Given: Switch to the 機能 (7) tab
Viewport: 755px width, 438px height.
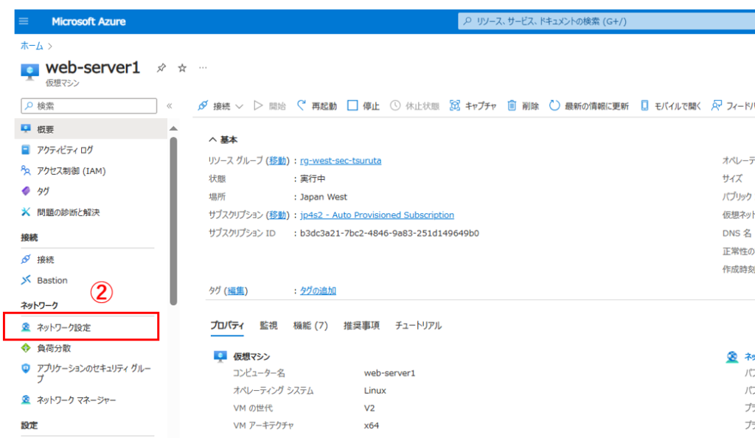Looking at the screenshot, I should click(310, 326).
